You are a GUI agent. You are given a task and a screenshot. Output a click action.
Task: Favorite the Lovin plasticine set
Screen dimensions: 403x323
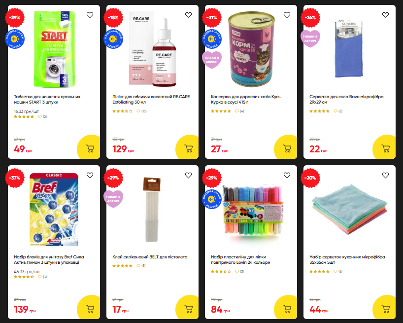point(287,176)
